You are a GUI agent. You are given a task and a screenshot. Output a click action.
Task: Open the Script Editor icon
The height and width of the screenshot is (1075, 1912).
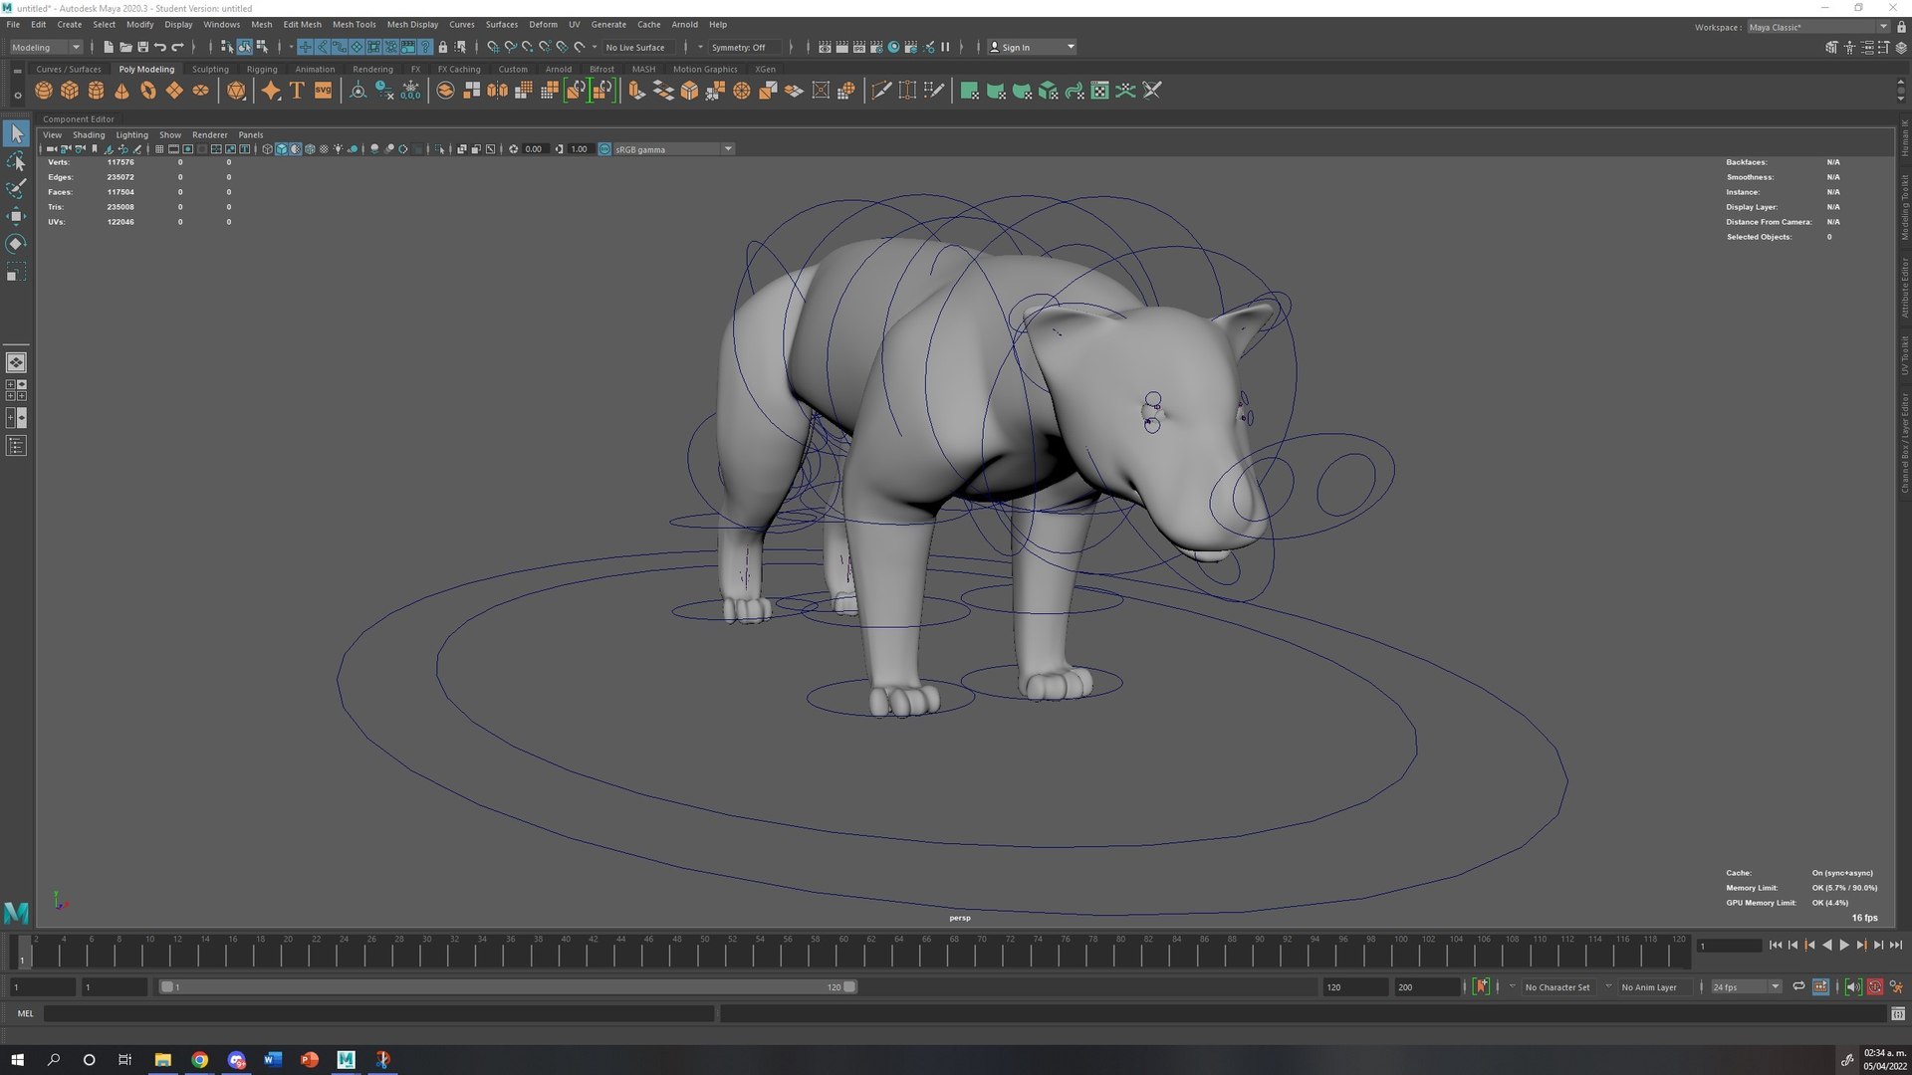click(1898, 1013)
